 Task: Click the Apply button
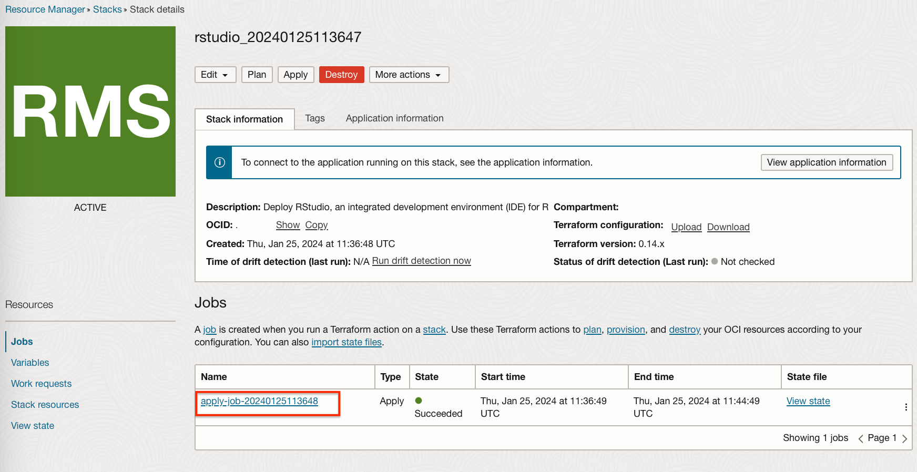pyautogui.click(x=296, y=75)
